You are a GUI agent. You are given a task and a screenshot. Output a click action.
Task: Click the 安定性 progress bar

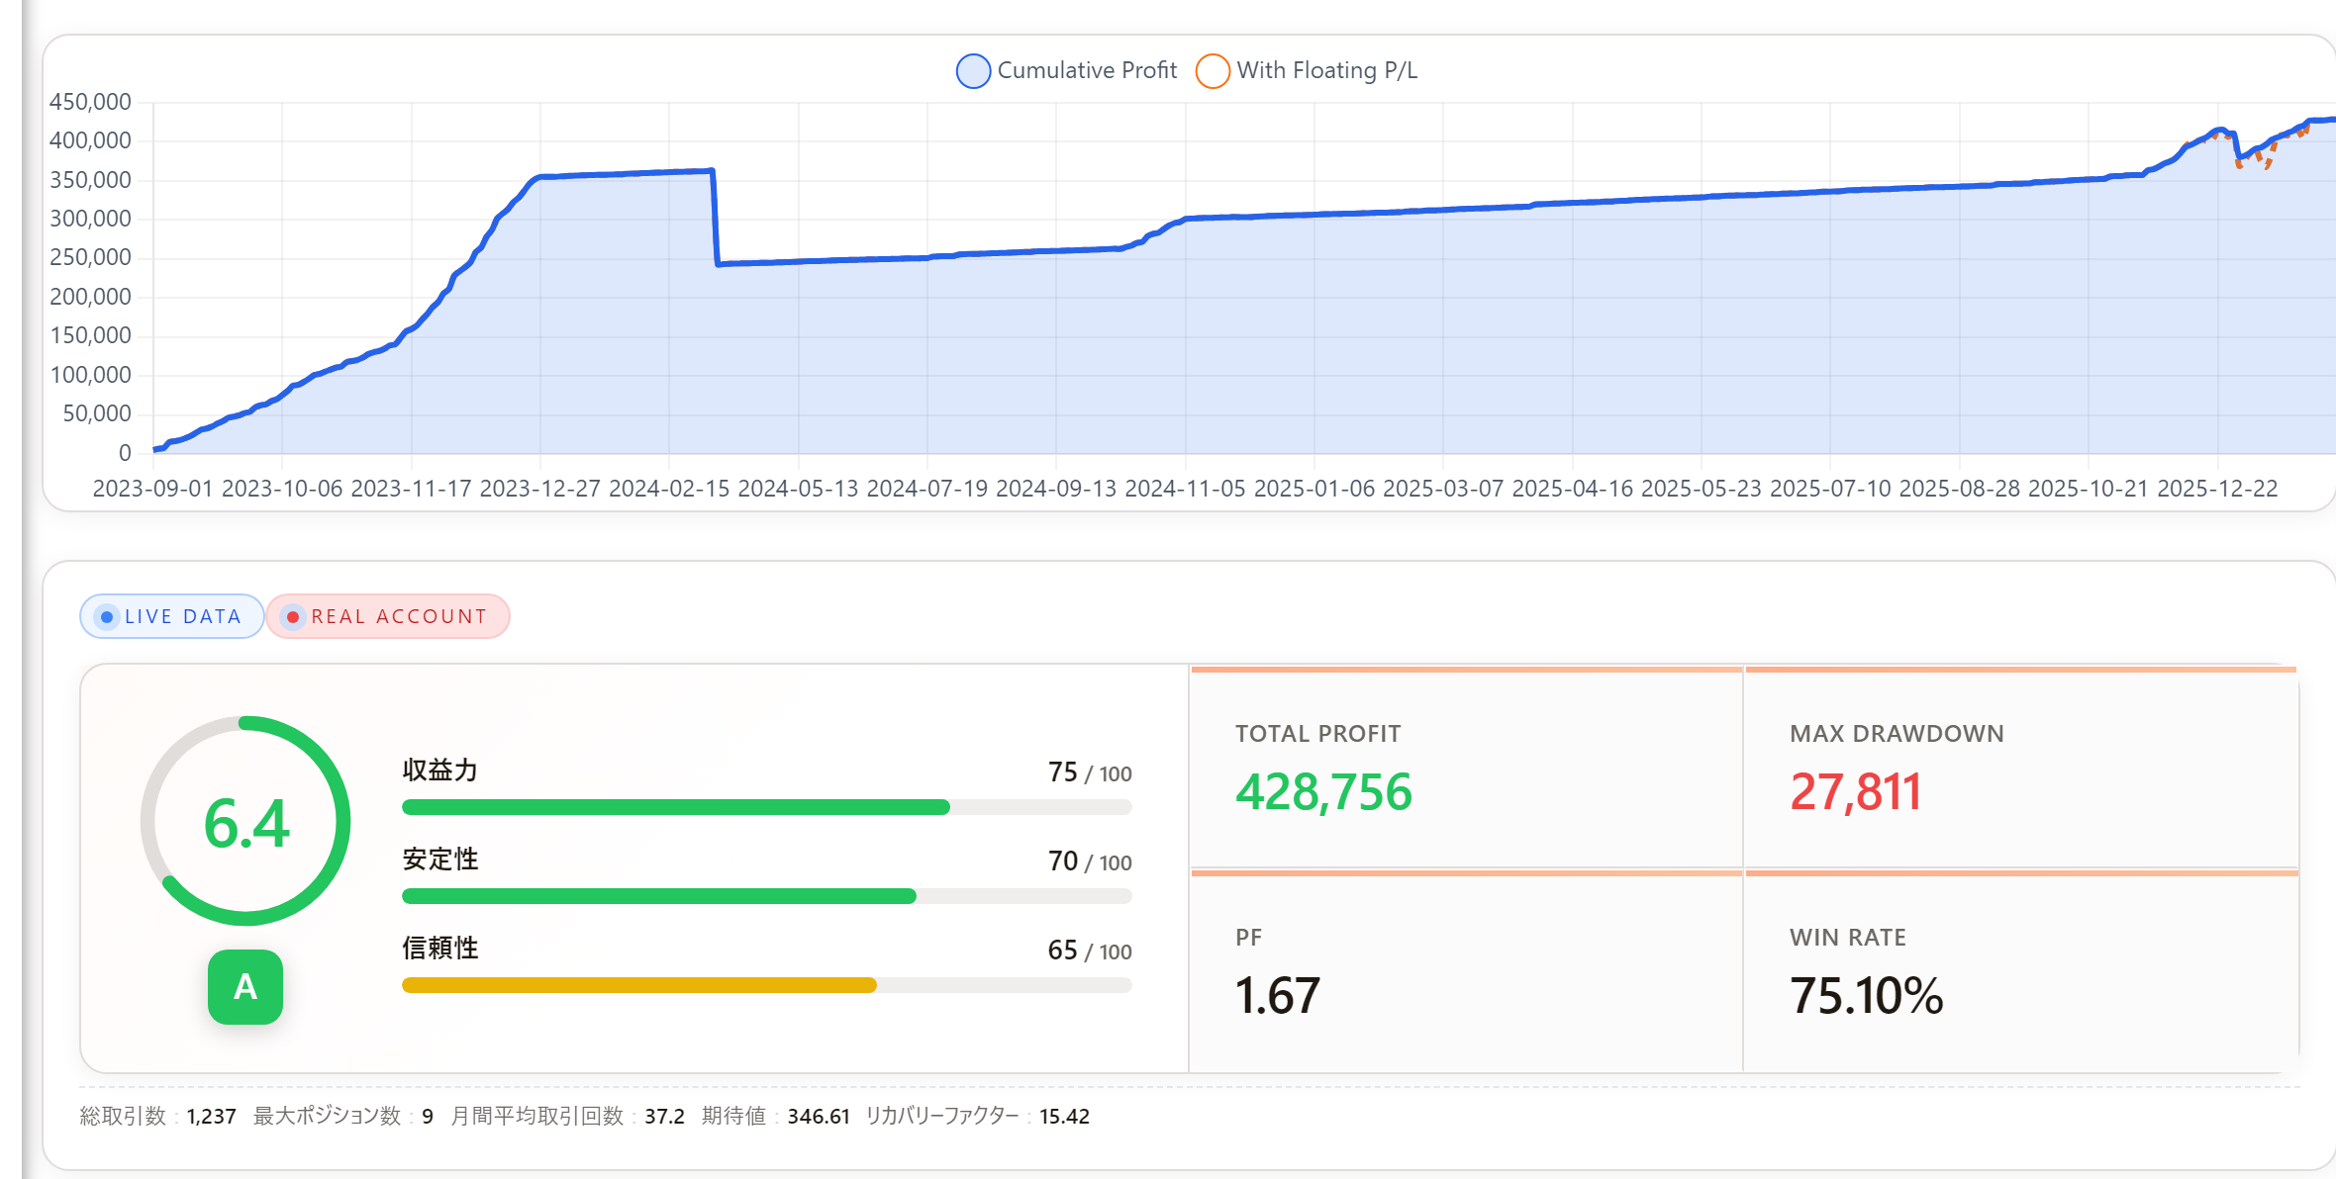click(x=766, y=896)
